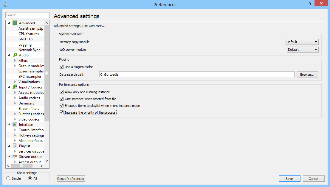Click the VLC cone icon in title bar
This screenshot has height=187, width=330.
[5, 4]
